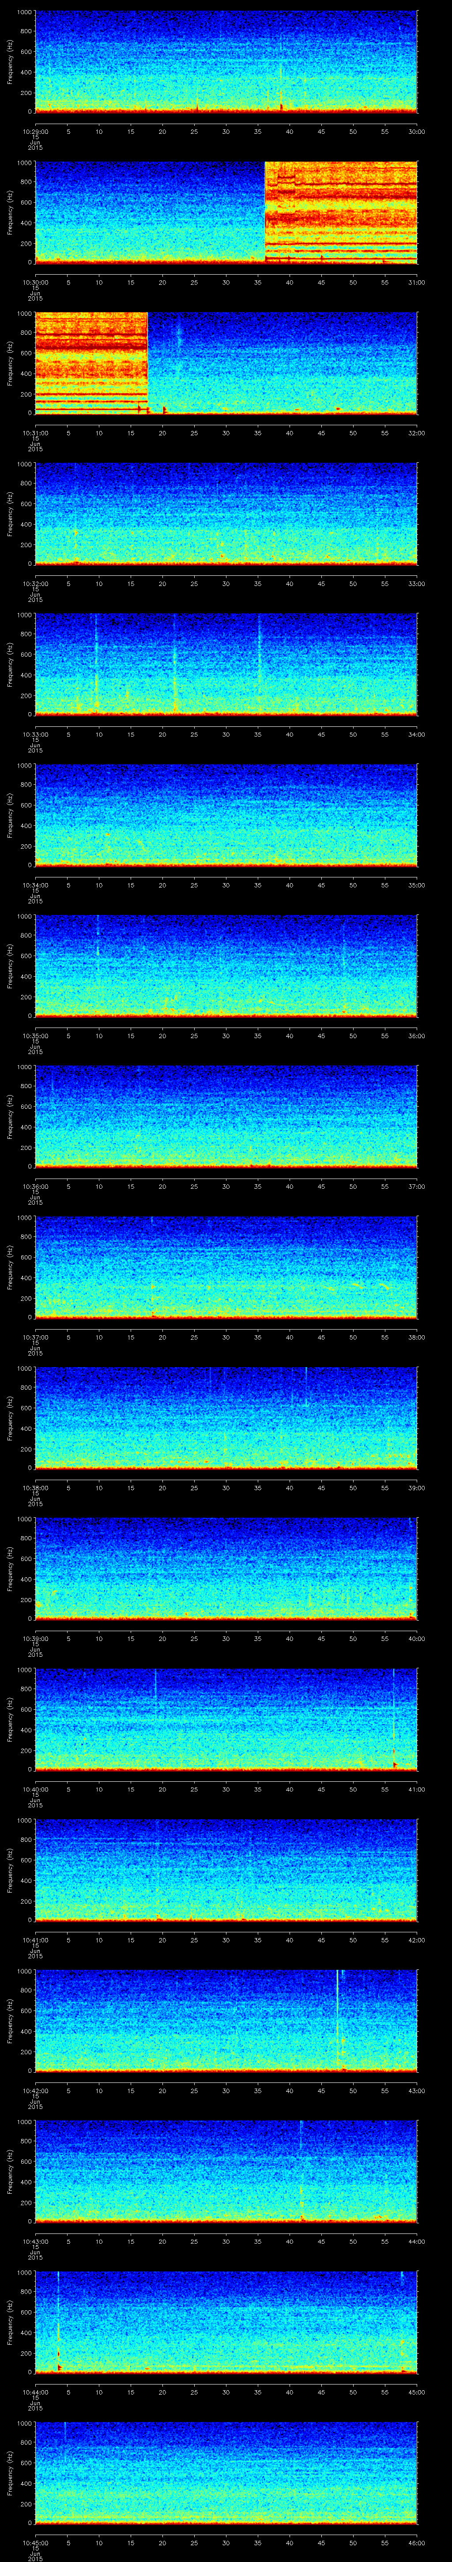452x2562 pixels.
Task: Click Frequency (Hz) axis label of the 10:29:00 spectrogram
Action: point(10,62)
